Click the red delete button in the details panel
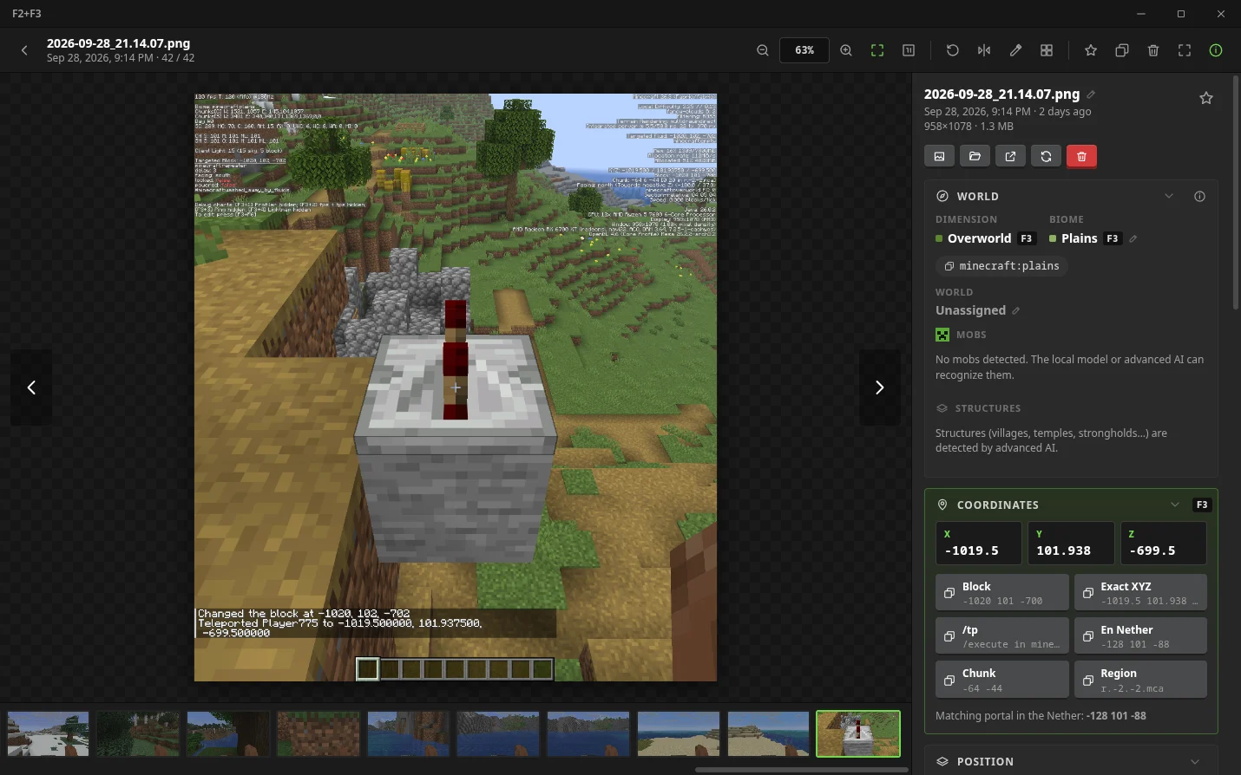The image size is (1241, 775). (x=1081, y=156)
